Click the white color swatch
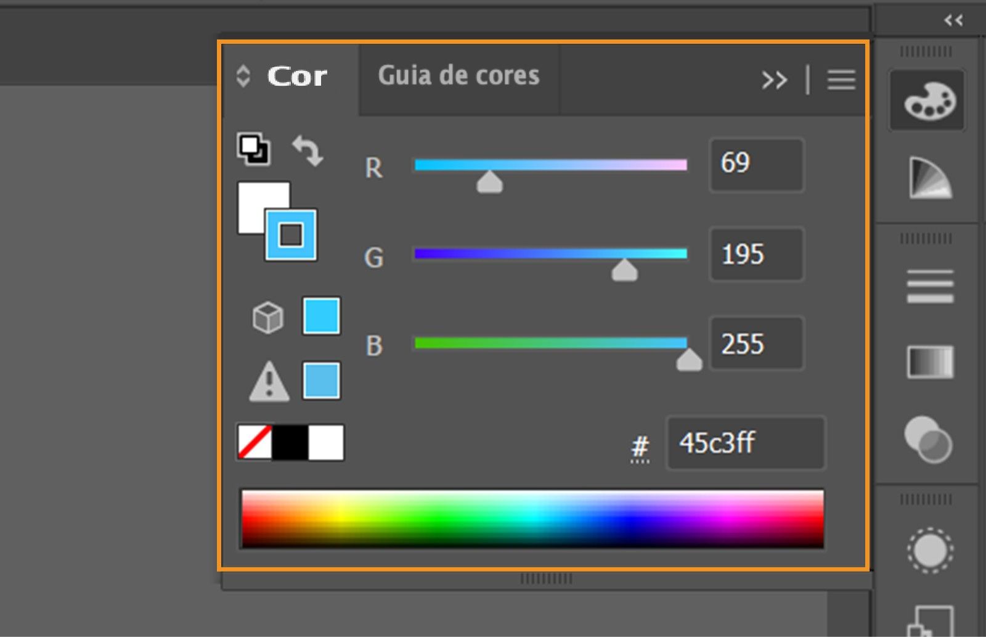Viewport: 986px width, 637px height. click(327, 441)
